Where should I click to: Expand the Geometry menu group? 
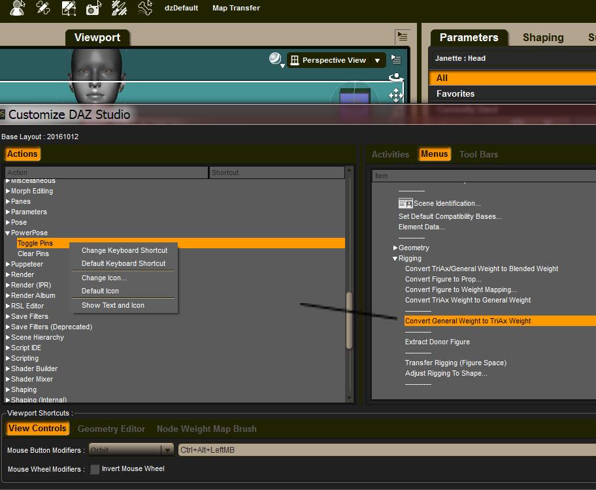click(x=395, y=248)
